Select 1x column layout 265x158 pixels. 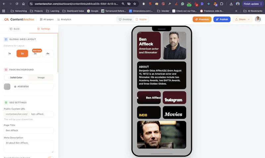10,53
